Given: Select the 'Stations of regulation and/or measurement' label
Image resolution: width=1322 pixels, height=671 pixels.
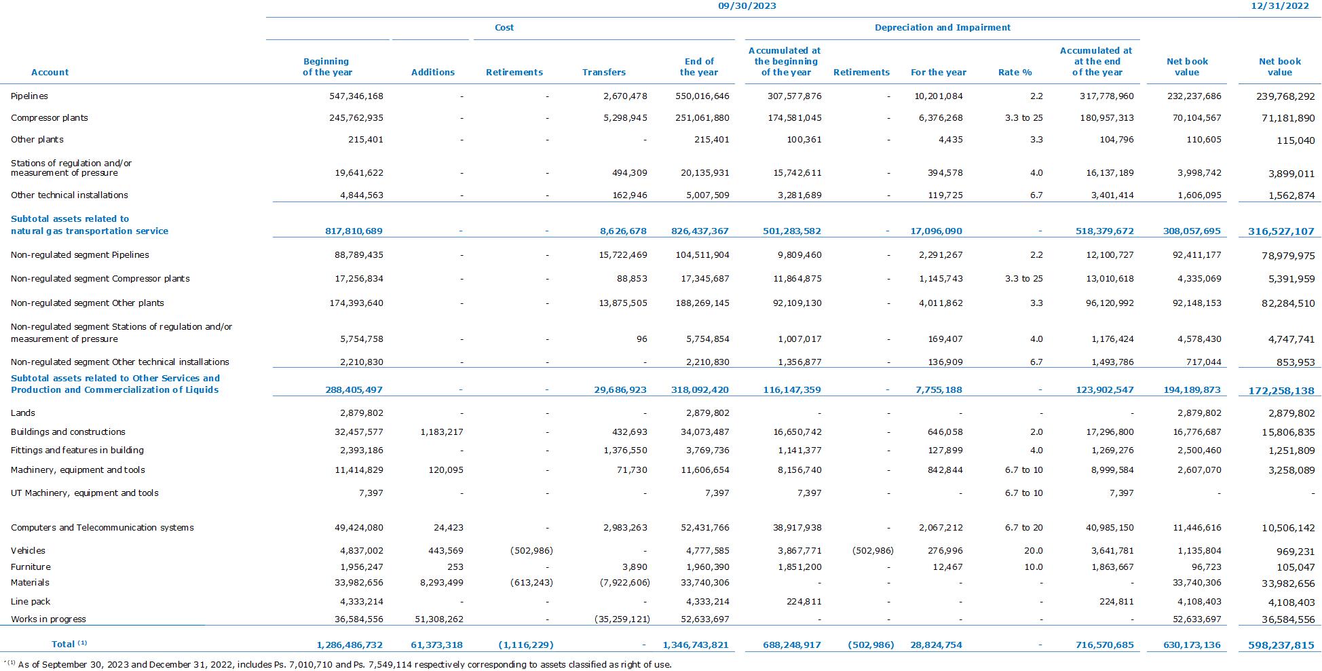Looking at the screenshot, I should click(71, 168).
